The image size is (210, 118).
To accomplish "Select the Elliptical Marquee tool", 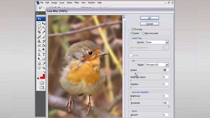I will [x=39, y=24].
